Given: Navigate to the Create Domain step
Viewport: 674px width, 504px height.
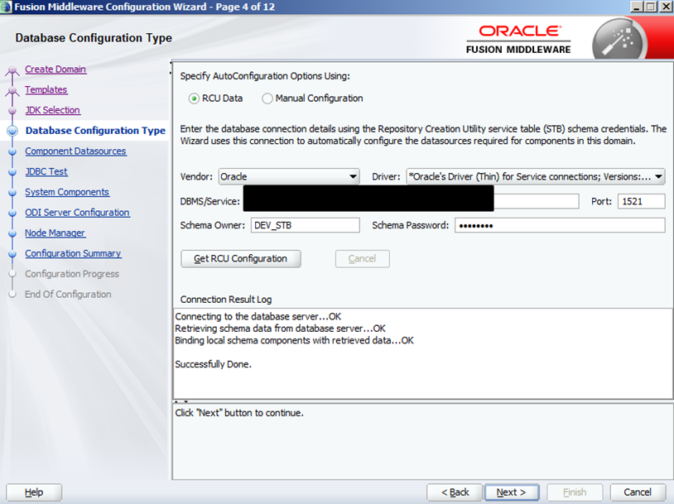Looking at the screenshot, I should 55,70.
